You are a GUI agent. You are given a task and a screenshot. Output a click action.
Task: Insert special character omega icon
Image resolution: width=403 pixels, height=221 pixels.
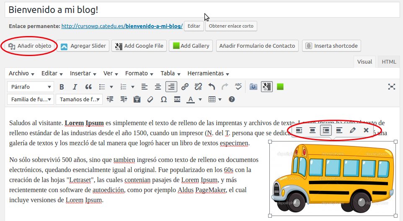[x=164, y=99]
